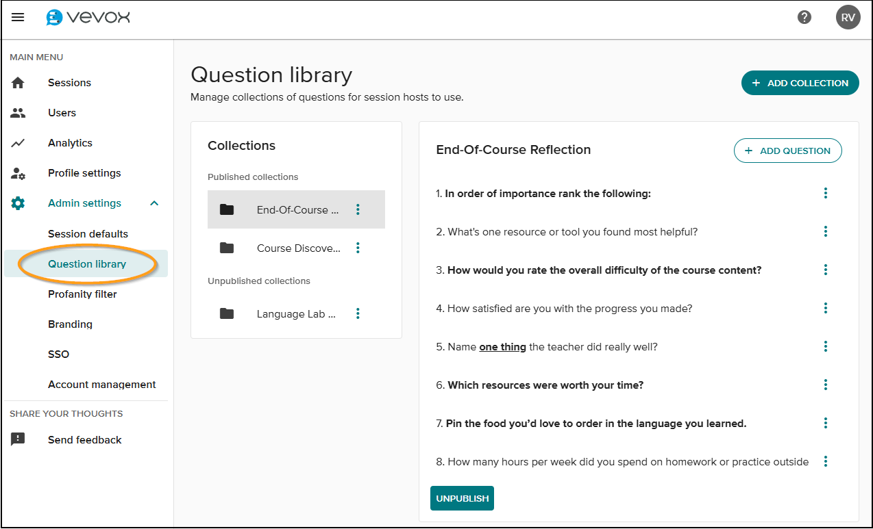This screenshot has height=529, width=873.
Task: Click the End-Of-Course collection folder icon
Action: tap(227, 209)
